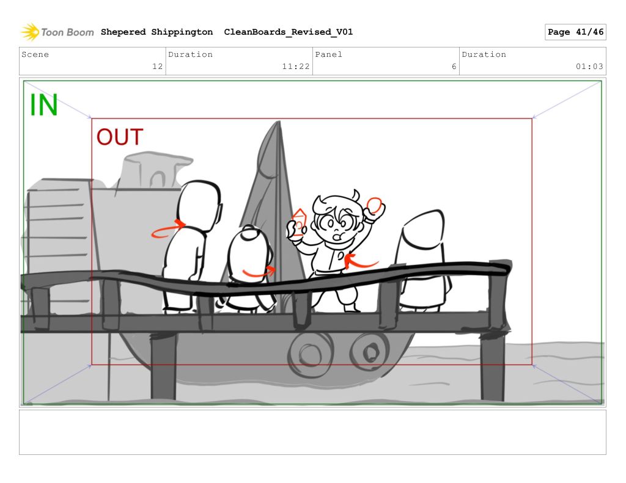Viewport: 626px width, 483px height.
Task: Click the Shepered Shippington project title
Action: [156, 32]
